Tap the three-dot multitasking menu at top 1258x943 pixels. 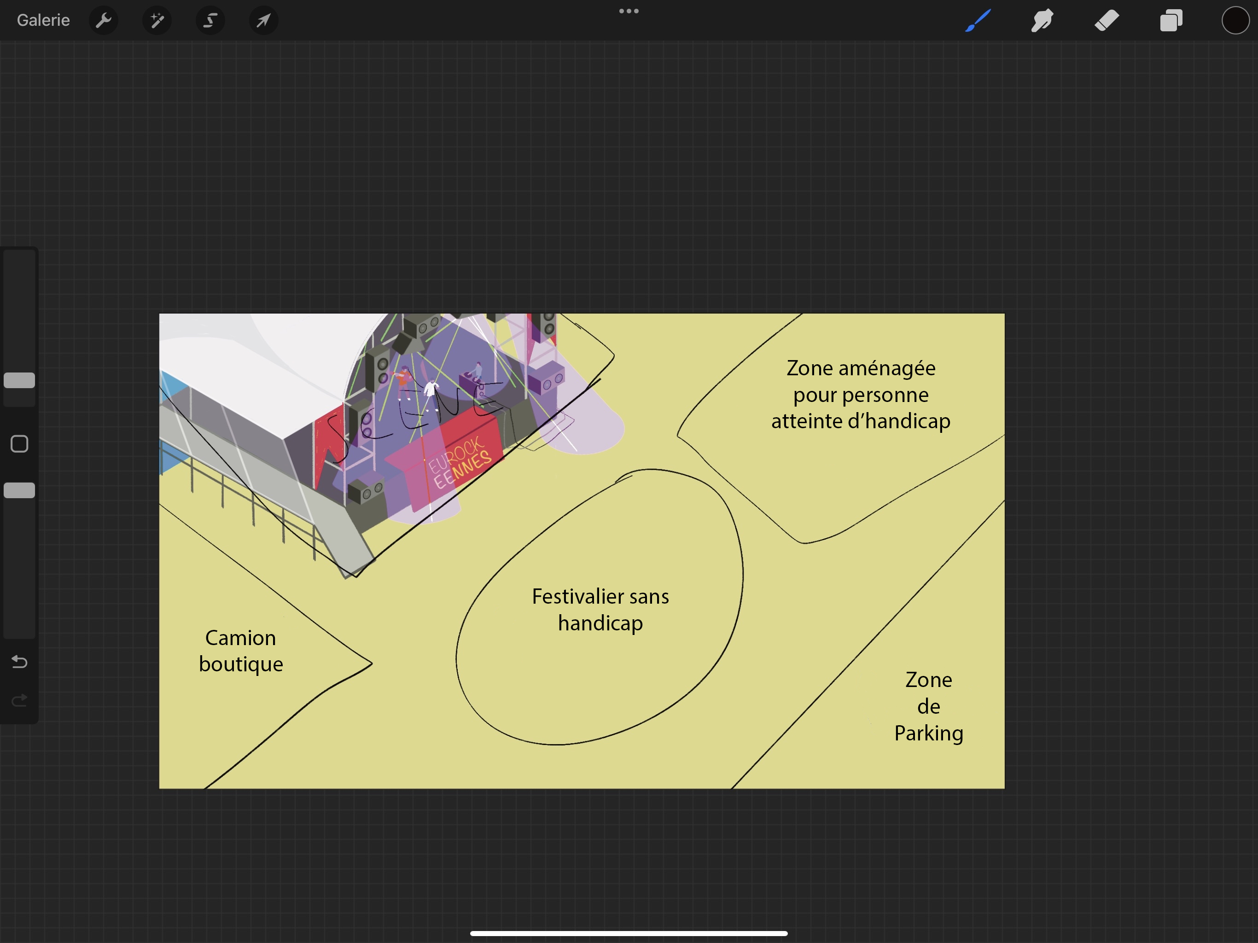pyautogui.click(x=629, y=11)
